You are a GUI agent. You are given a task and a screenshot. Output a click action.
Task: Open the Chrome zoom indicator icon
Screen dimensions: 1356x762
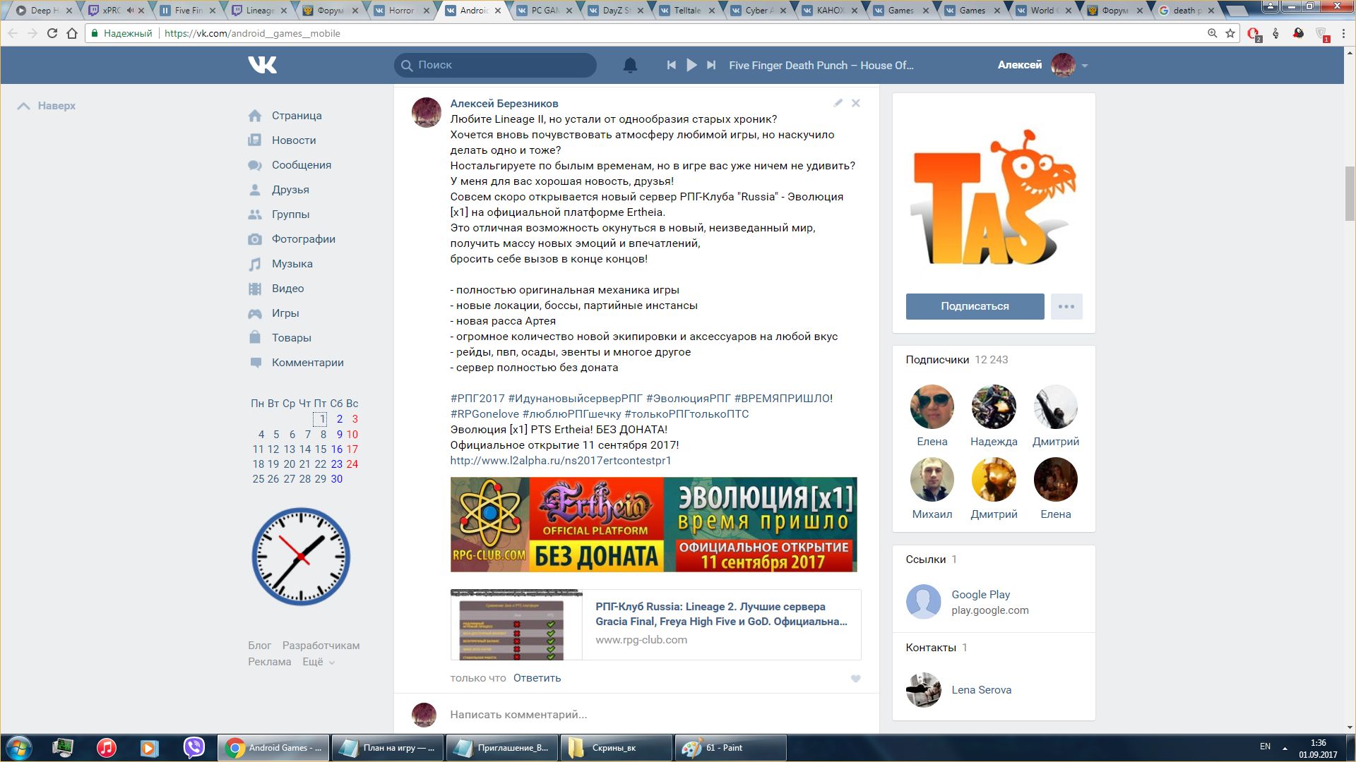pos(1212,33)
